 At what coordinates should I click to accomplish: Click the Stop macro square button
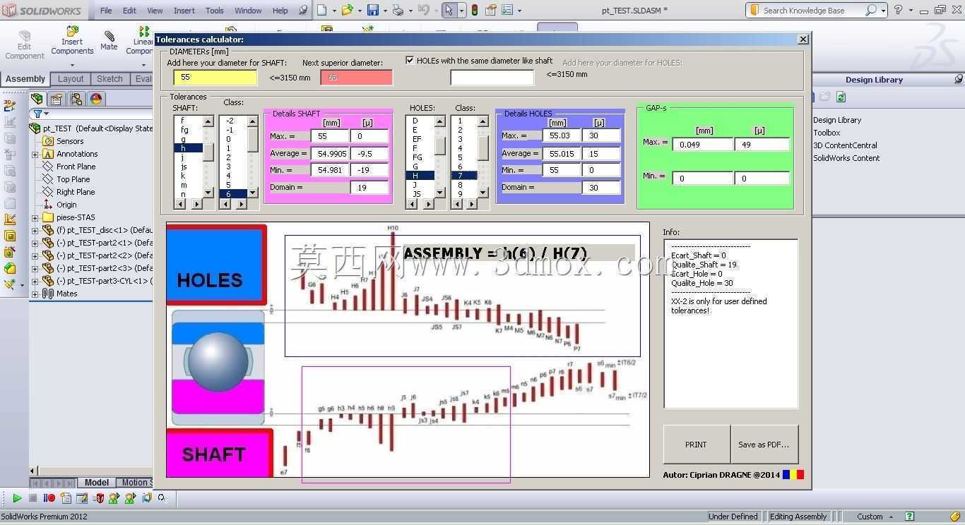[32, 498]
